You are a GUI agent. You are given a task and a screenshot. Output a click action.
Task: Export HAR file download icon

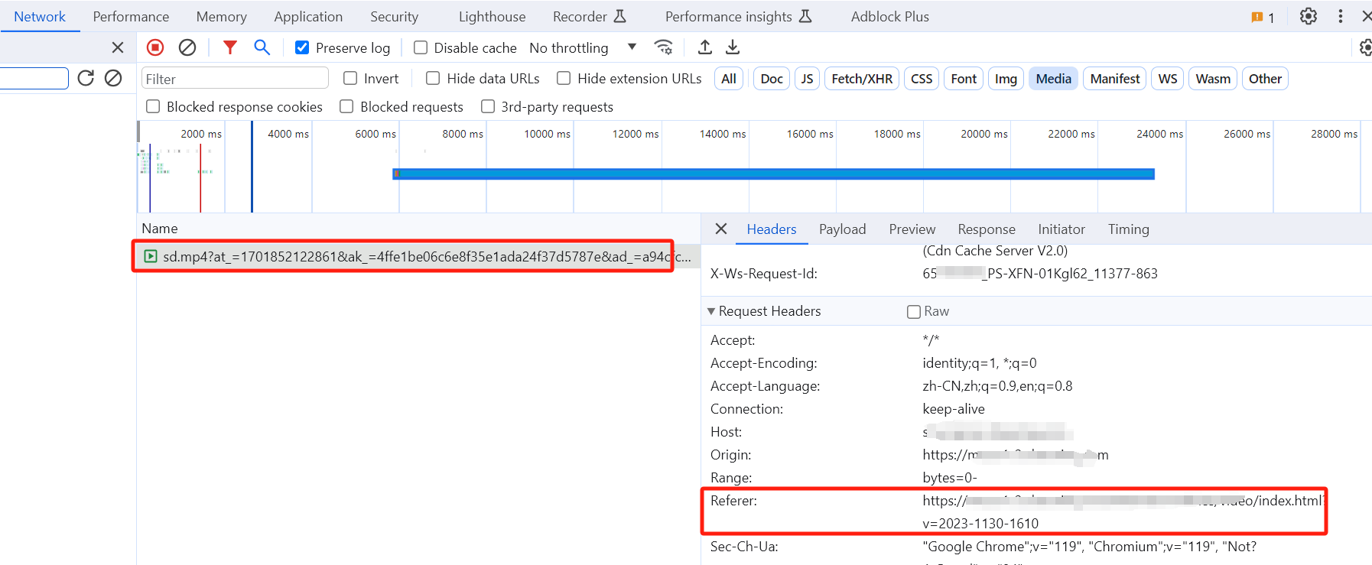(x=733, y=47)
